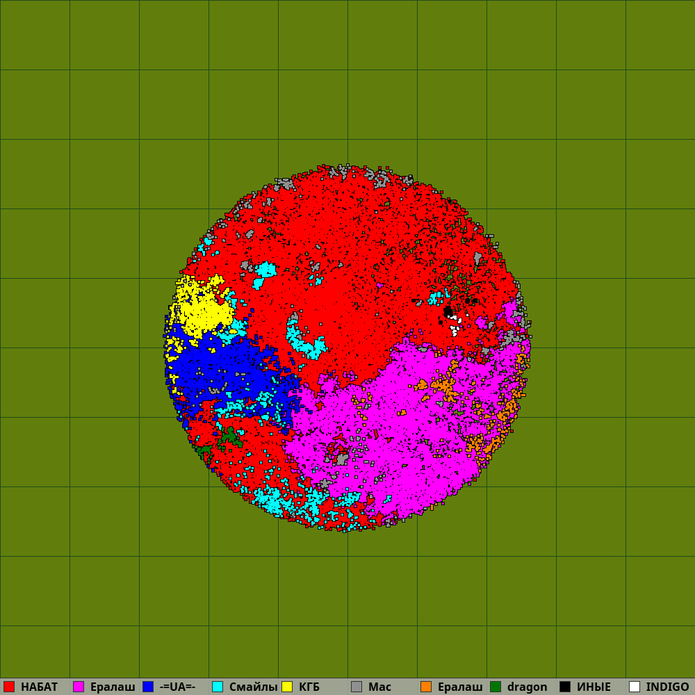The width and height of the screenshot is (695, 695).
Task: Click the green dragon legend swatch
Action: 496,687
